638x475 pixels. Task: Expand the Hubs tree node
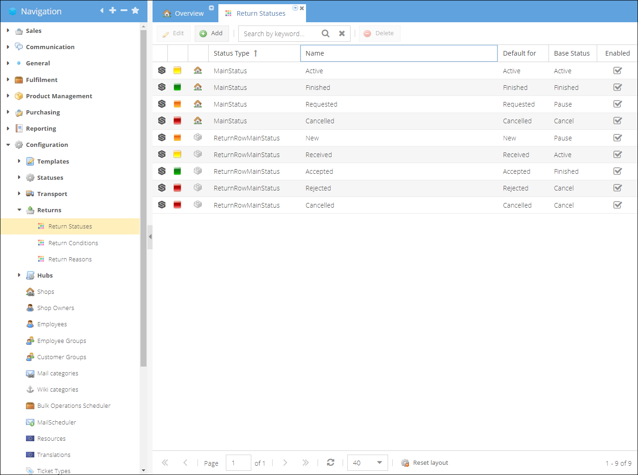(19, 275)
